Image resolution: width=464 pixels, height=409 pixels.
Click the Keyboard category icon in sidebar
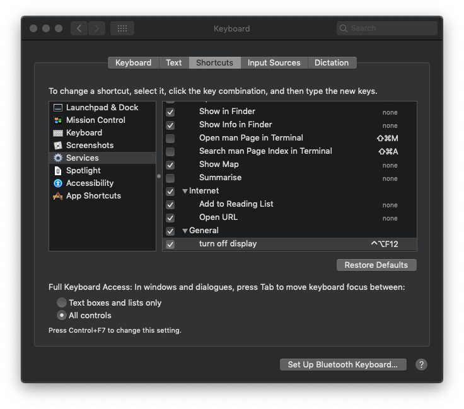(x=58, y=133)
